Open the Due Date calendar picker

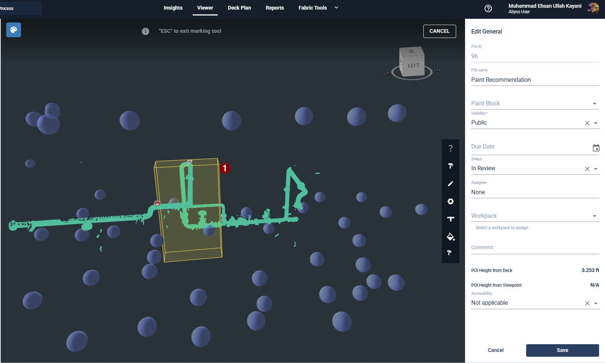tap(596, 148)
